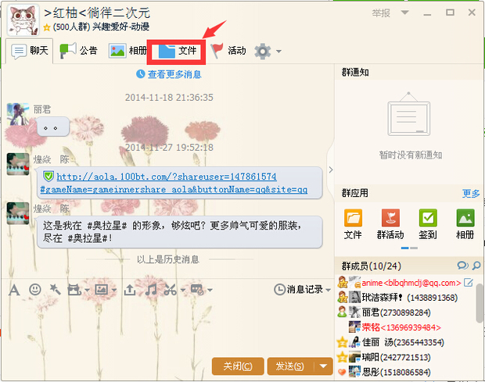Expand the window shake dropdown arrow
The image size is (485, 382).
coord(87,291)
